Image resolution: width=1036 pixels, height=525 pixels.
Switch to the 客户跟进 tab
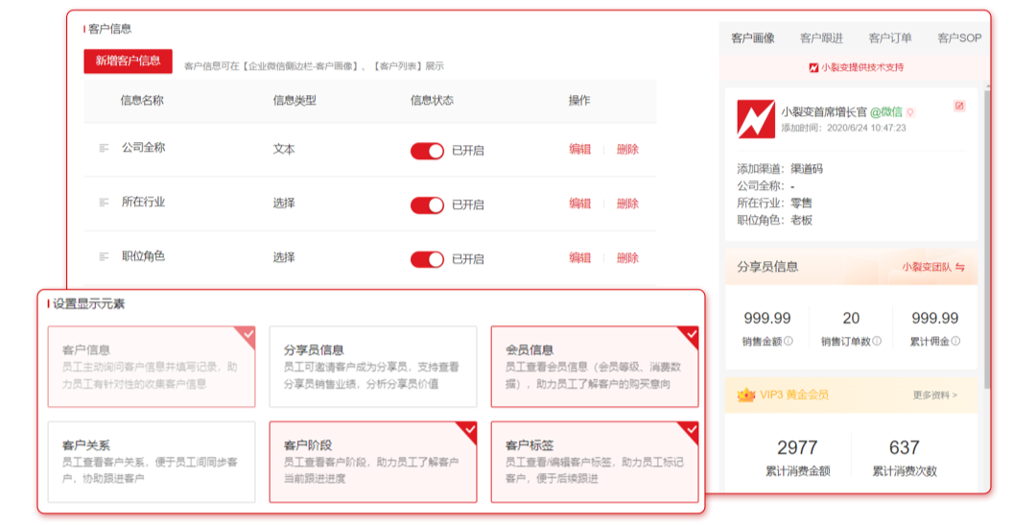point(821,38)
